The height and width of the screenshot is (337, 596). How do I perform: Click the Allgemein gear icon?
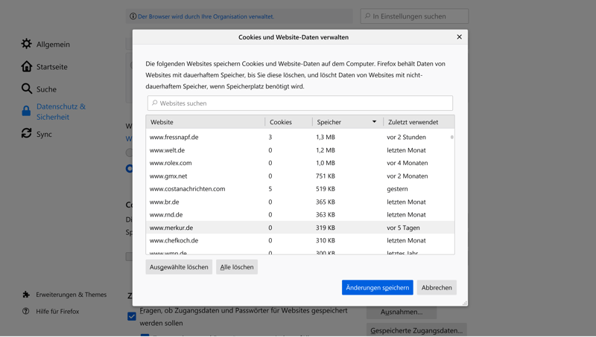[27, 44]
